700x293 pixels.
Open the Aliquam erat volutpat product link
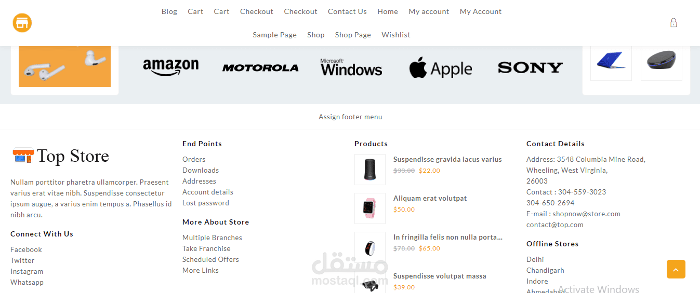click(x=430, y=198)
